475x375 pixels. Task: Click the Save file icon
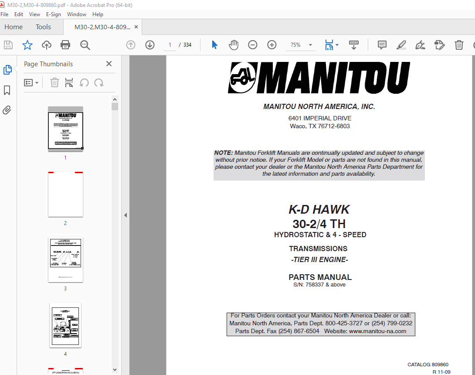pos(8,45)
